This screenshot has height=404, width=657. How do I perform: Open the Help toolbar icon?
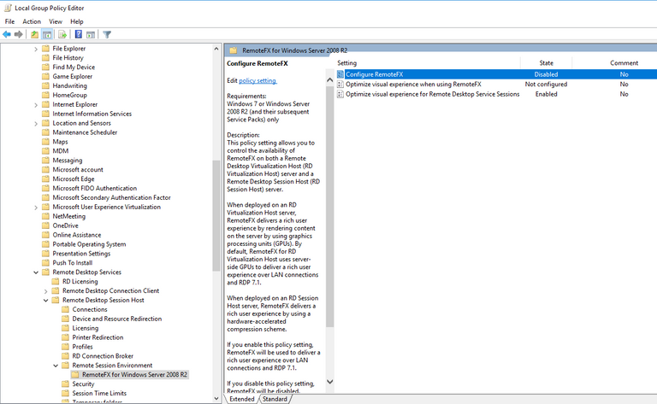point(79,35)
